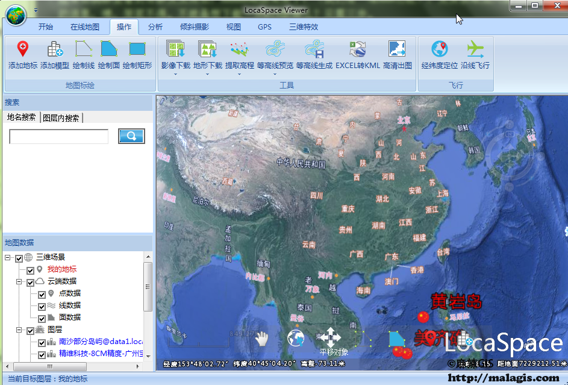The width and height of the screenshot is (568, 385).
Task: Open 经纬度定位 coordinate locator
Action: [440, 49]
